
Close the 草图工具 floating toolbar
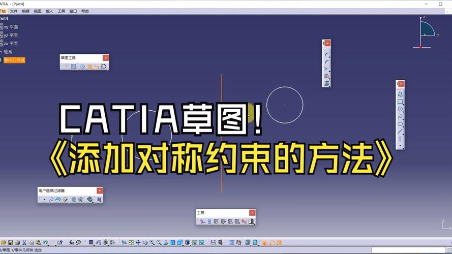click(x=106, y=58)
